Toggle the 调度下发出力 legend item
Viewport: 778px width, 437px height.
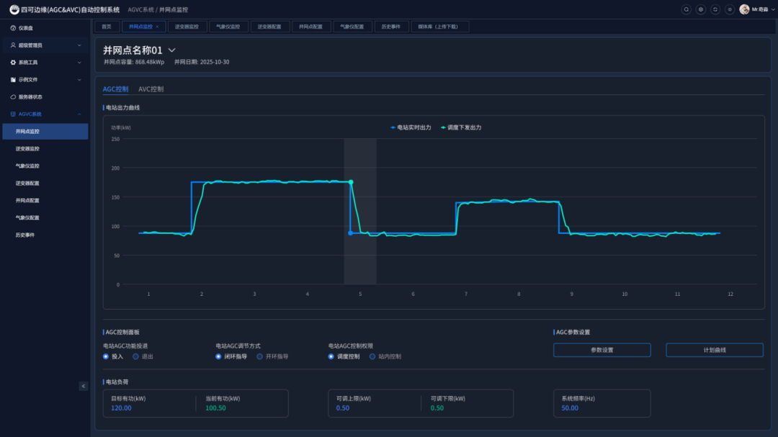click(461, 127)
